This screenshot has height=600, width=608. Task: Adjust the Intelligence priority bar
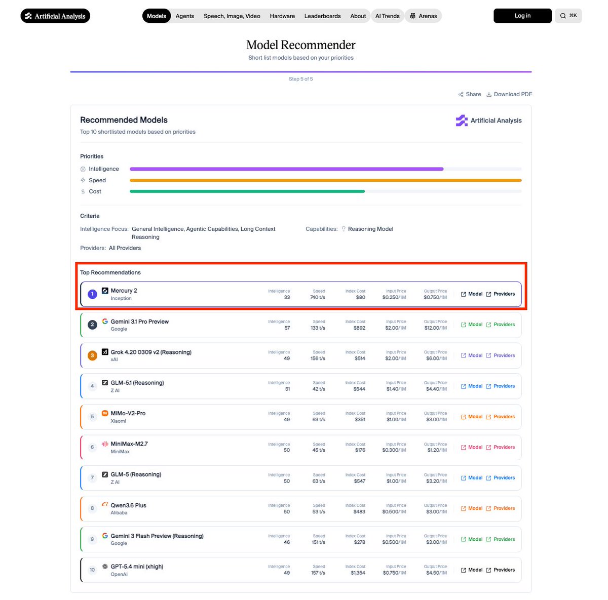click(x=325, y=169)
